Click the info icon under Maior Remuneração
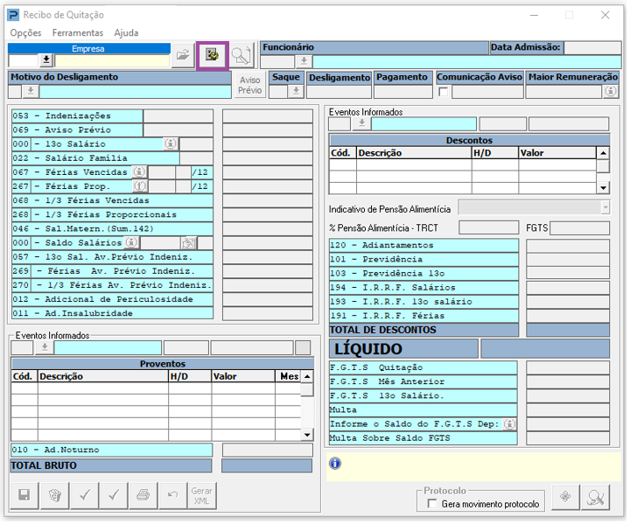 pyautogui.click(x=611, y=92)
